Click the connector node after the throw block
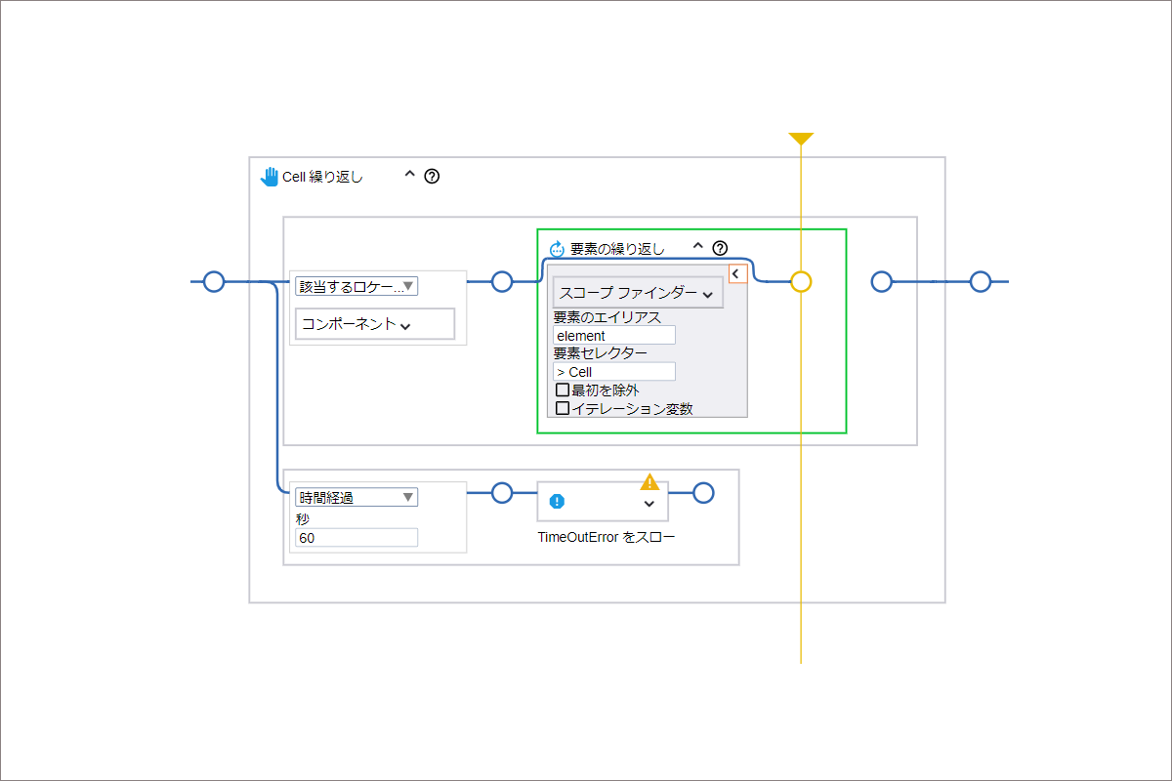This screenshot has width=1172, height=781. [703, 493]
